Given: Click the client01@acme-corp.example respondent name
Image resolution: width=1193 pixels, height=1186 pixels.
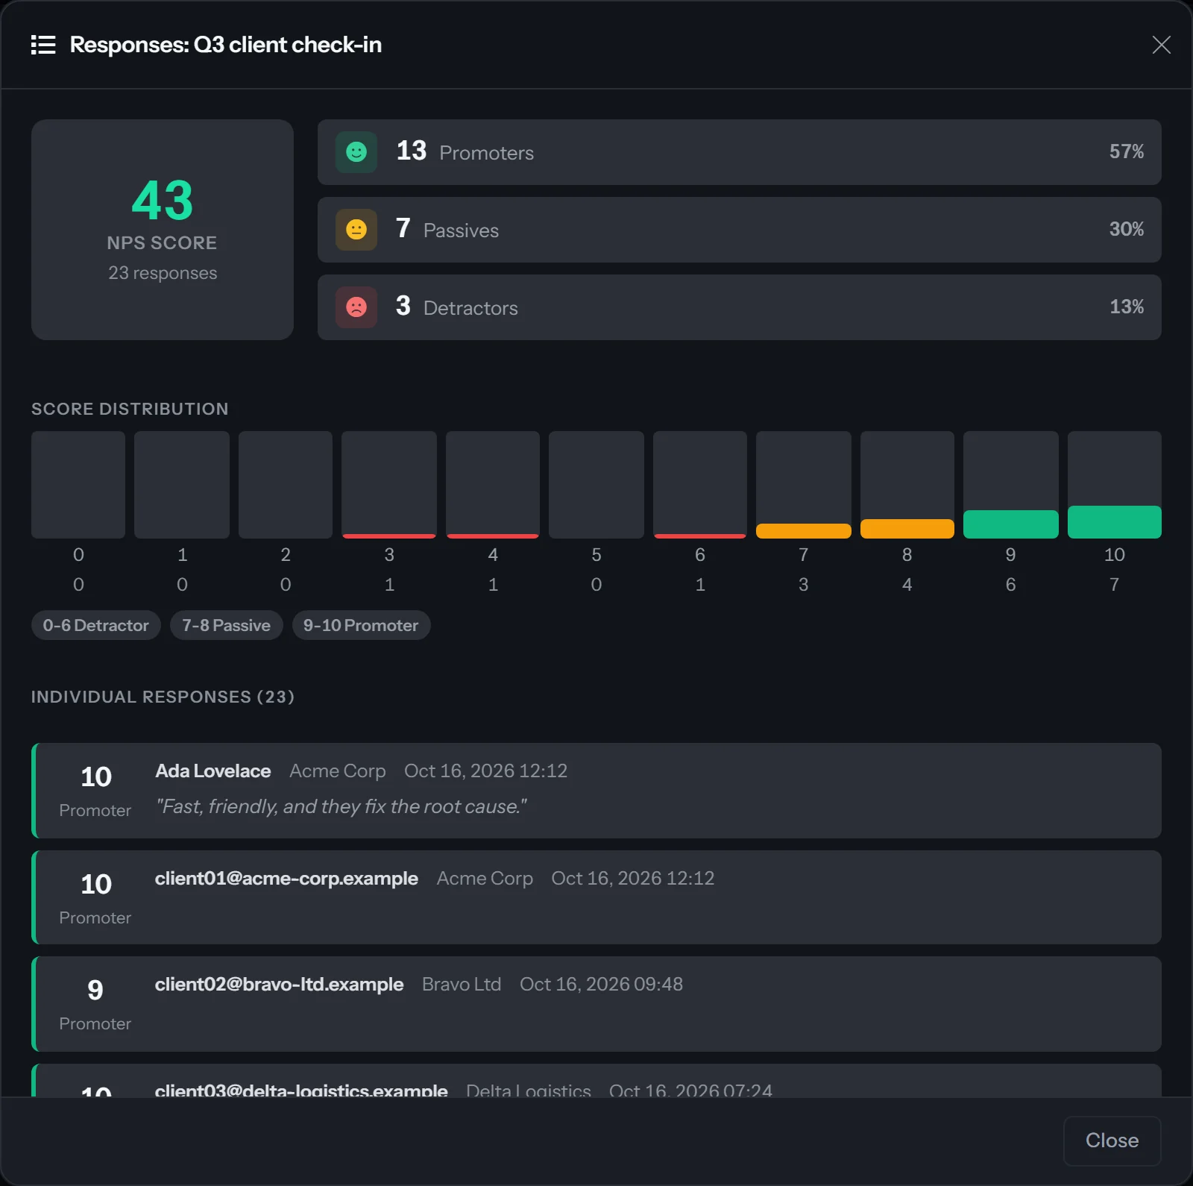Looking at the screenshot, I should (286, 879).
